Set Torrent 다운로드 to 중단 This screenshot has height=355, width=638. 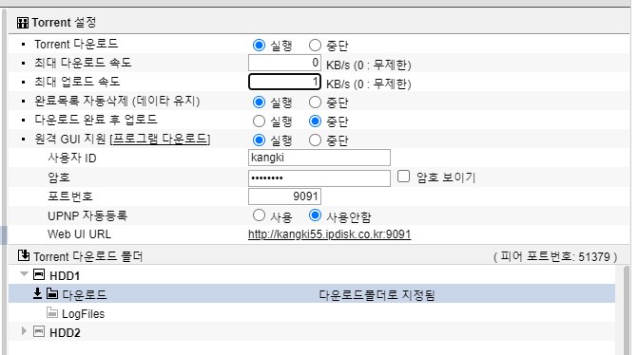(315, 45)
